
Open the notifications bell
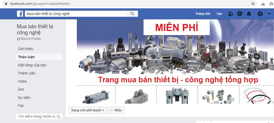tap(249, 14)
